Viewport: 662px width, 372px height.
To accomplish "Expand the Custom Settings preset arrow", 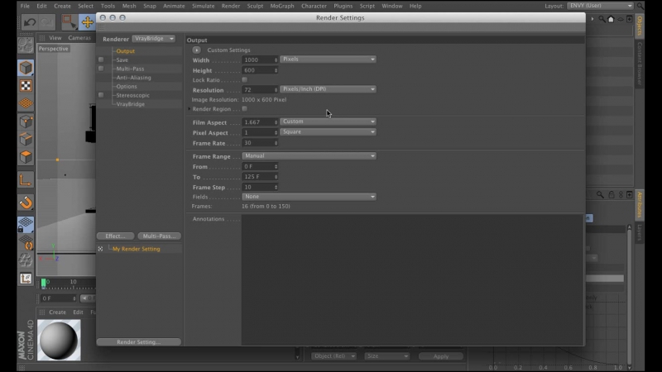I will click(197, 50).
